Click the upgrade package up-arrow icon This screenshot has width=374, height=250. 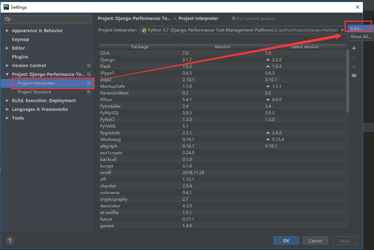(x=354, y=67)
